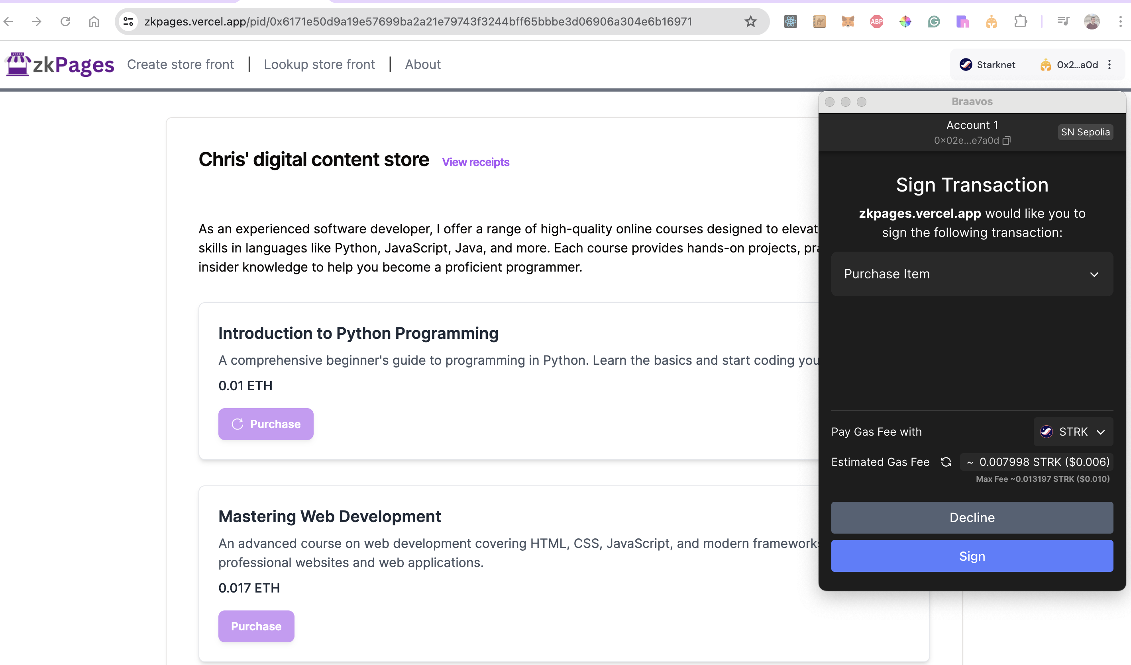Screen dimensions: 1131x665
Task: Open the View receipts link
Action: (475, 162)
